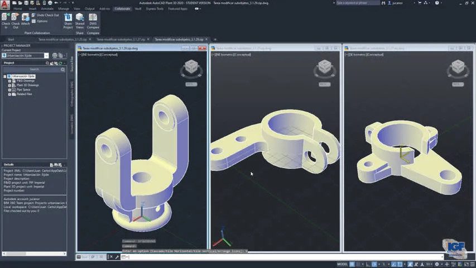The image size is (476, 268).
Task: Expand the Related Files node
Action: [x=9, y=94]
